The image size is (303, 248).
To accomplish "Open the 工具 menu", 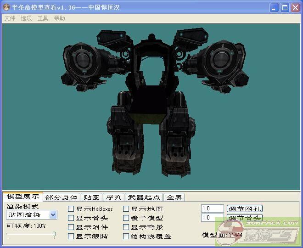I will (43, 18).
